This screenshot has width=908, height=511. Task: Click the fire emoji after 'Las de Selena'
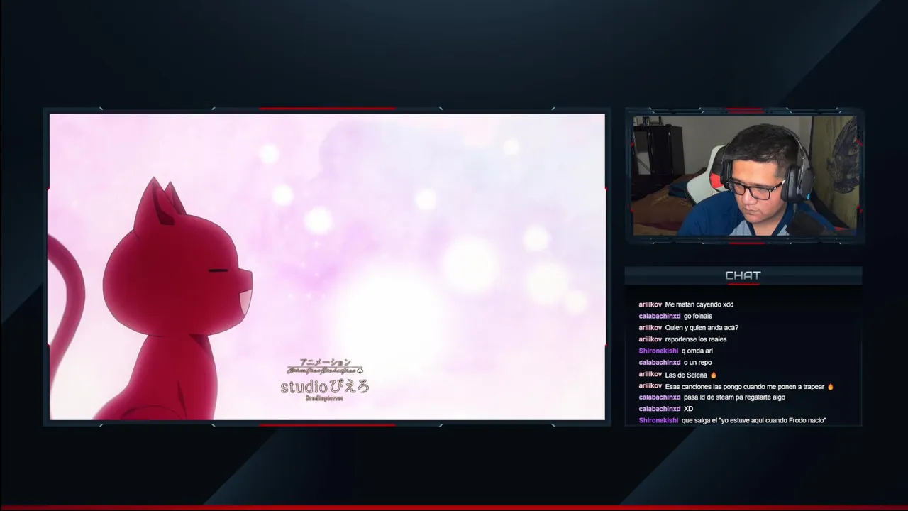[x=714, y=375]
